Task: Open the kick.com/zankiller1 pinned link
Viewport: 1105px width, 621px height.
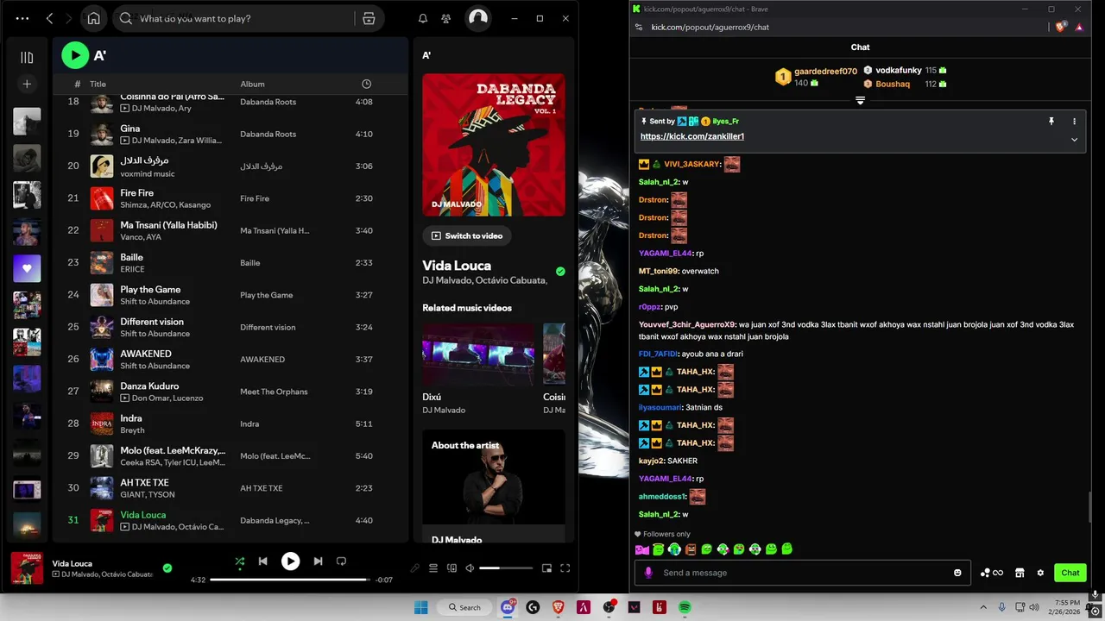Action: pyautogui.click(x=692, y=136)
